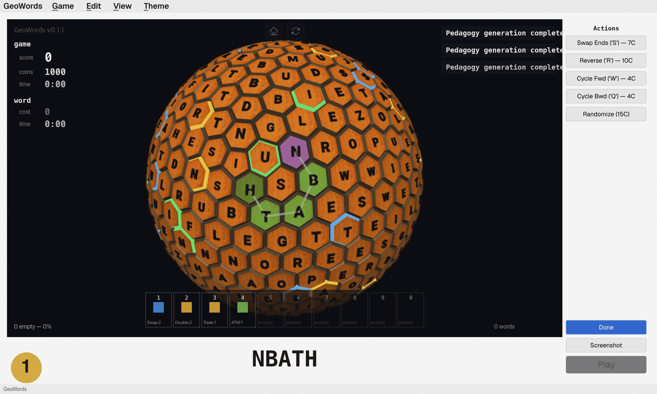Click the refresh icon above the globe
Image resolution: width=657 pixels, height=394 pixels.
(x=296, y=31)
